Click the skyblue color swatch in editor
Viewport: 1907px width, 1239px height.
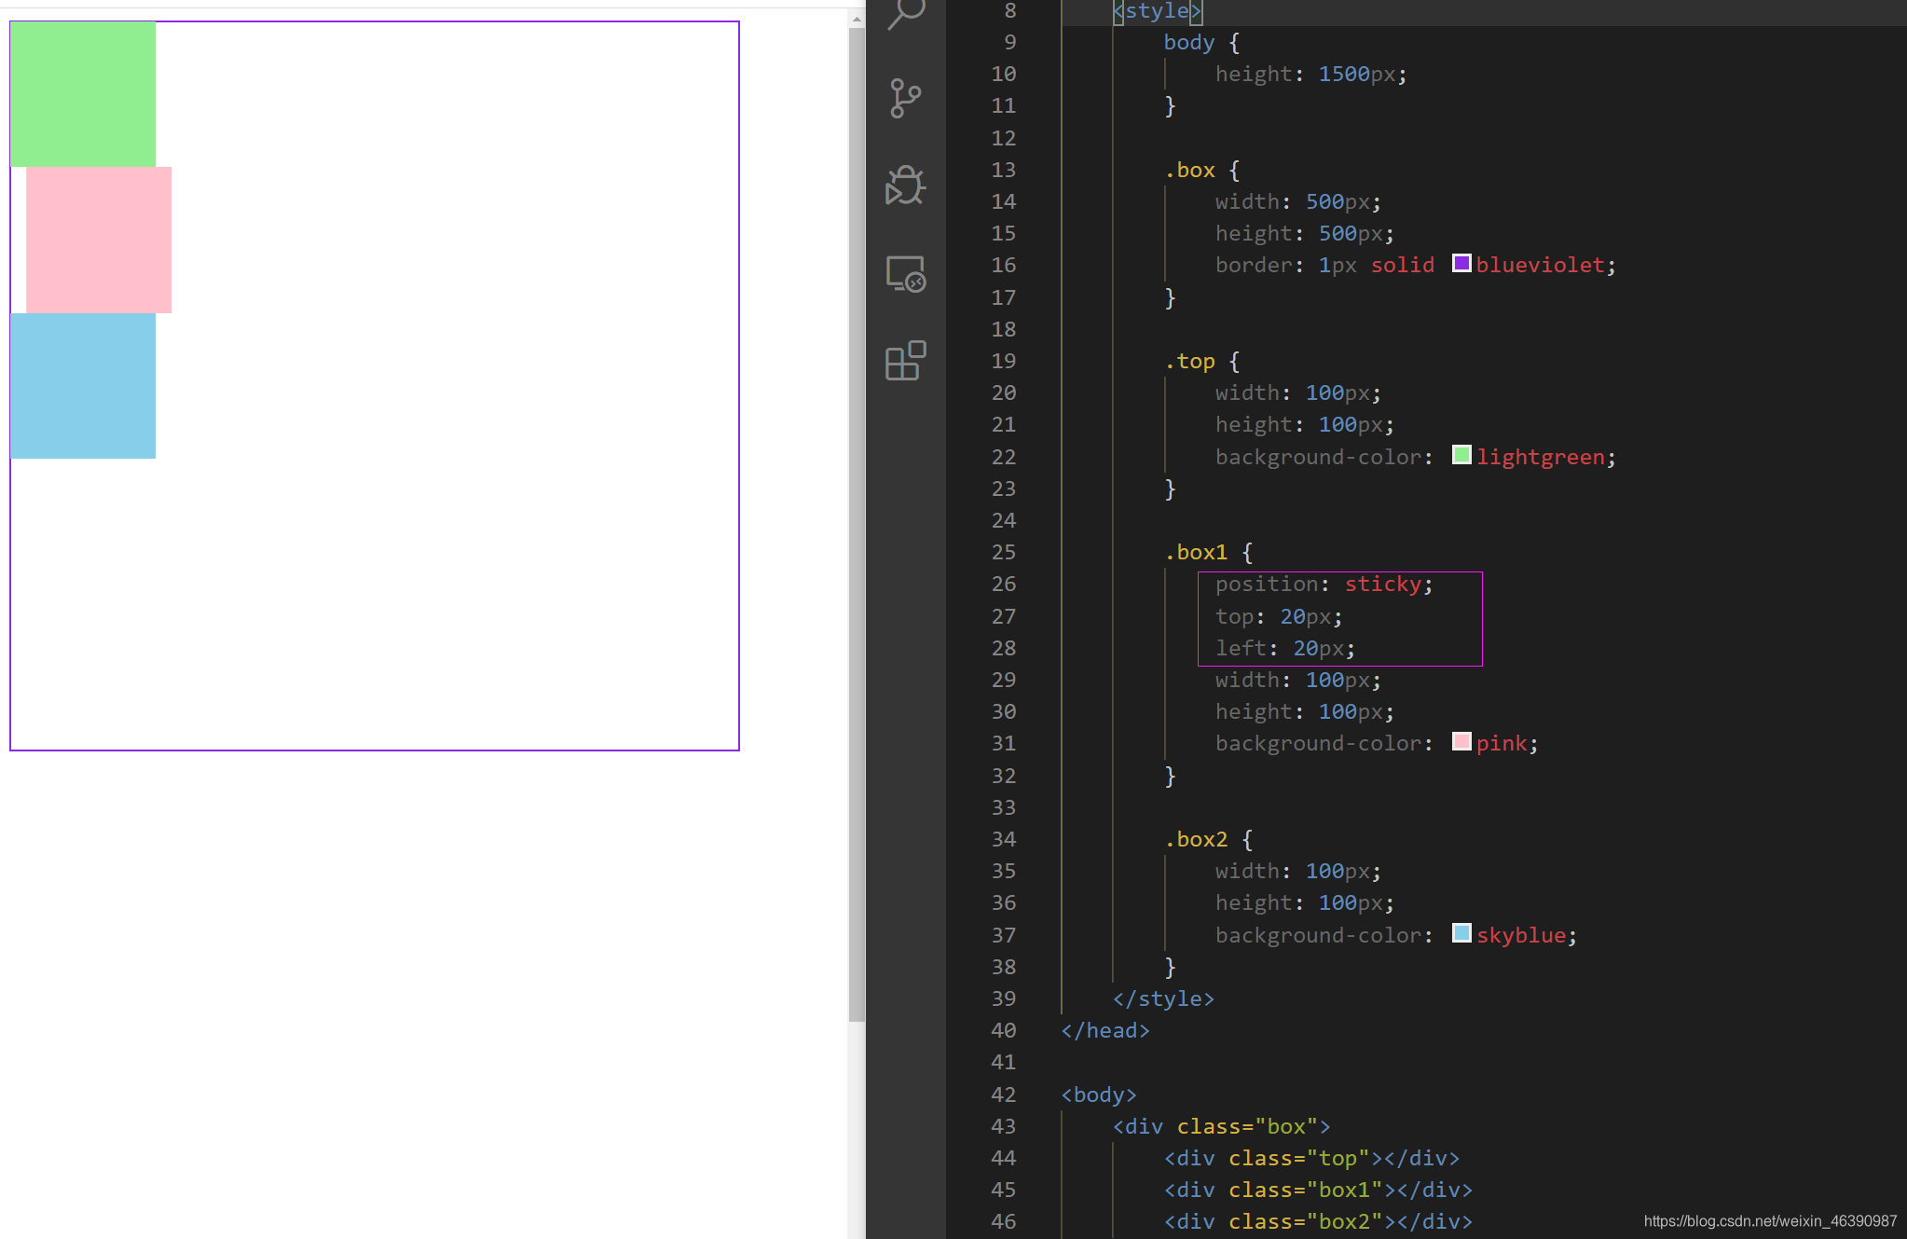click(x=1461, y=933)
